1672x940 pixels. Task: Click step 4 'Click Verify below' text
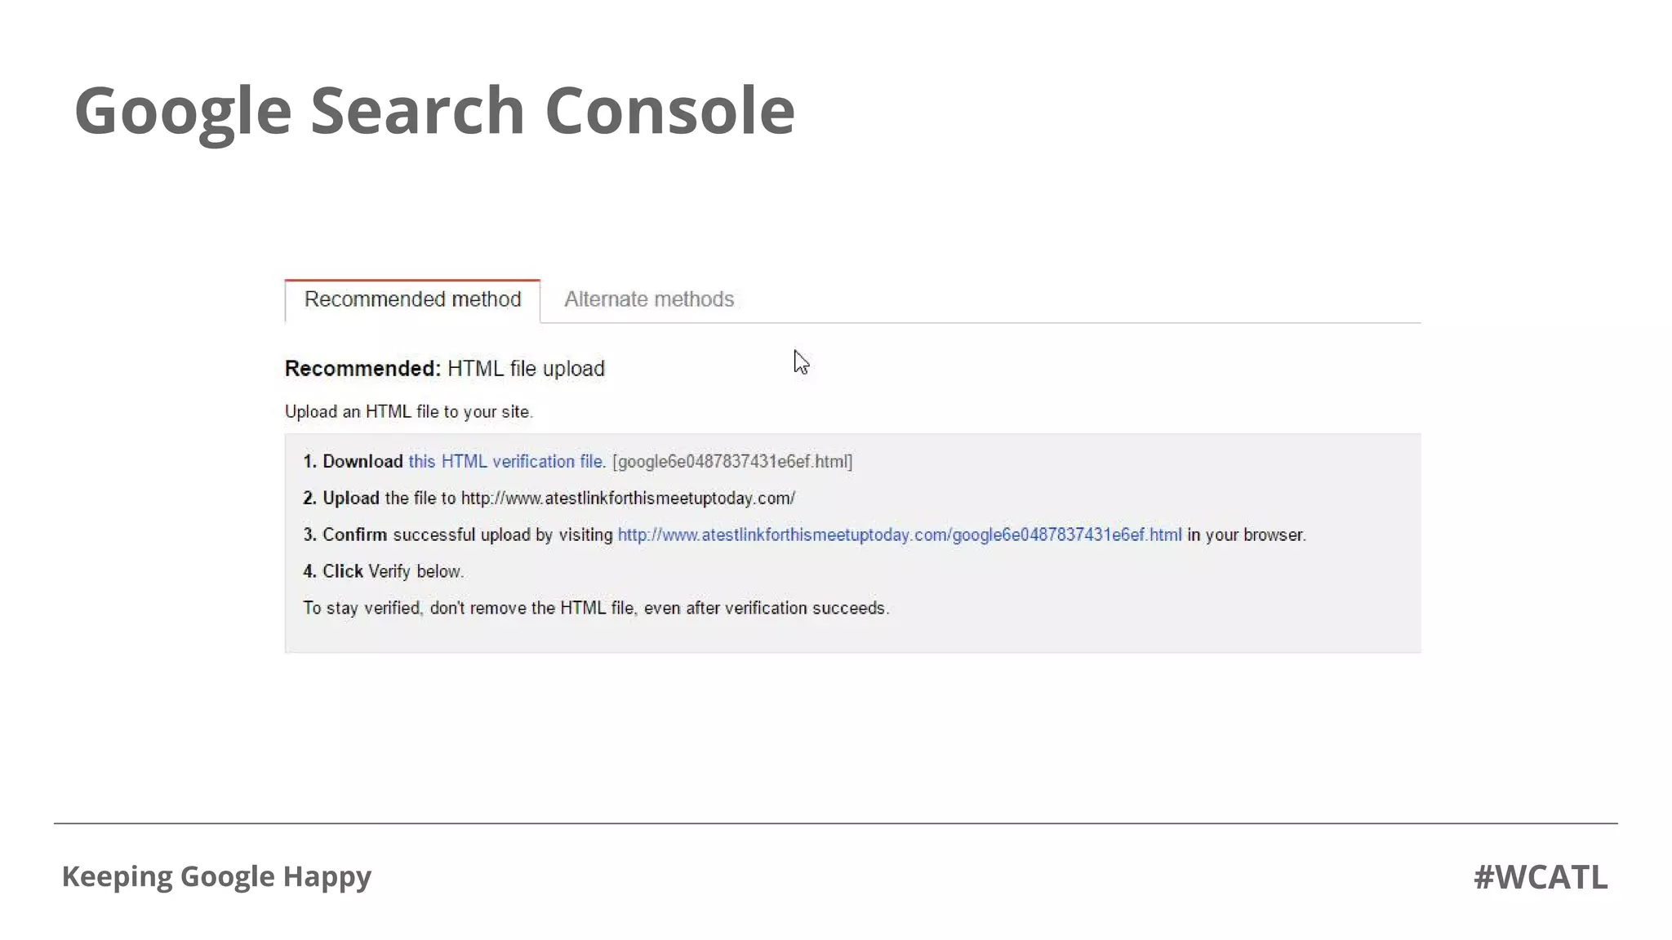click(383, 571)
